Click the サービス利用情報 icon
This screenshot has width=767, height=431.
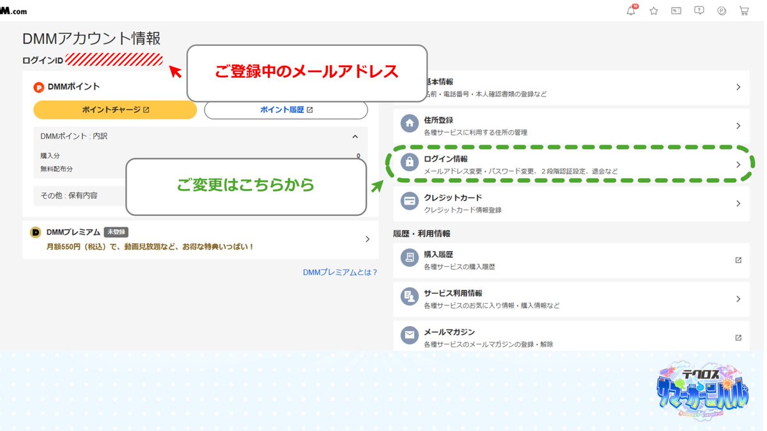[x=409, y=296]
